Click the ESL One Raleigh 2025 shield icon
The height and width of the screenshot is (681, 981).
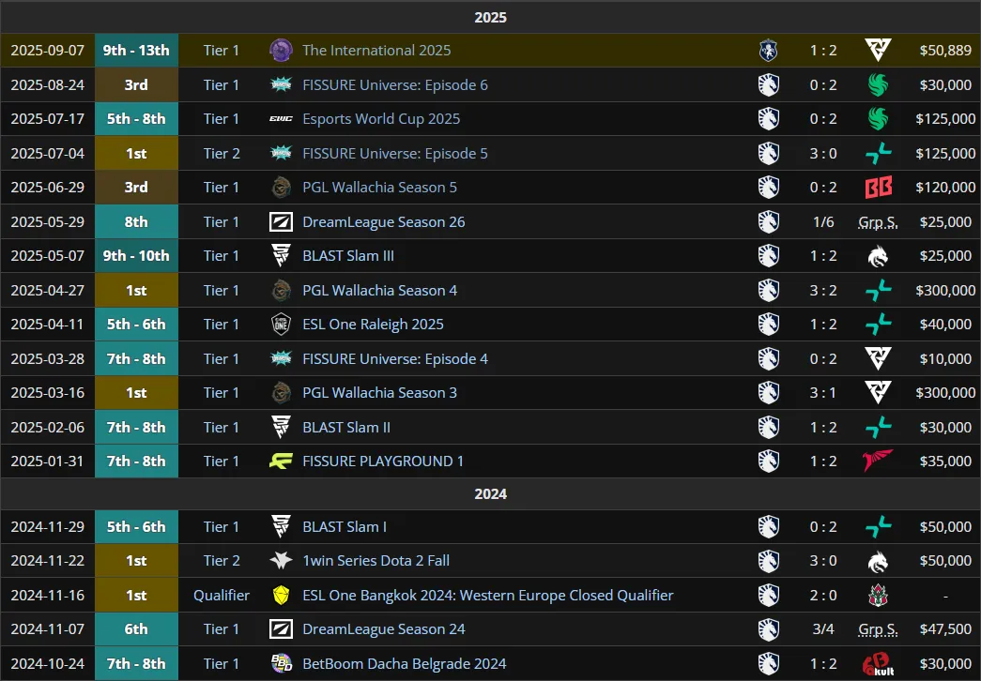tap(281, 325)
